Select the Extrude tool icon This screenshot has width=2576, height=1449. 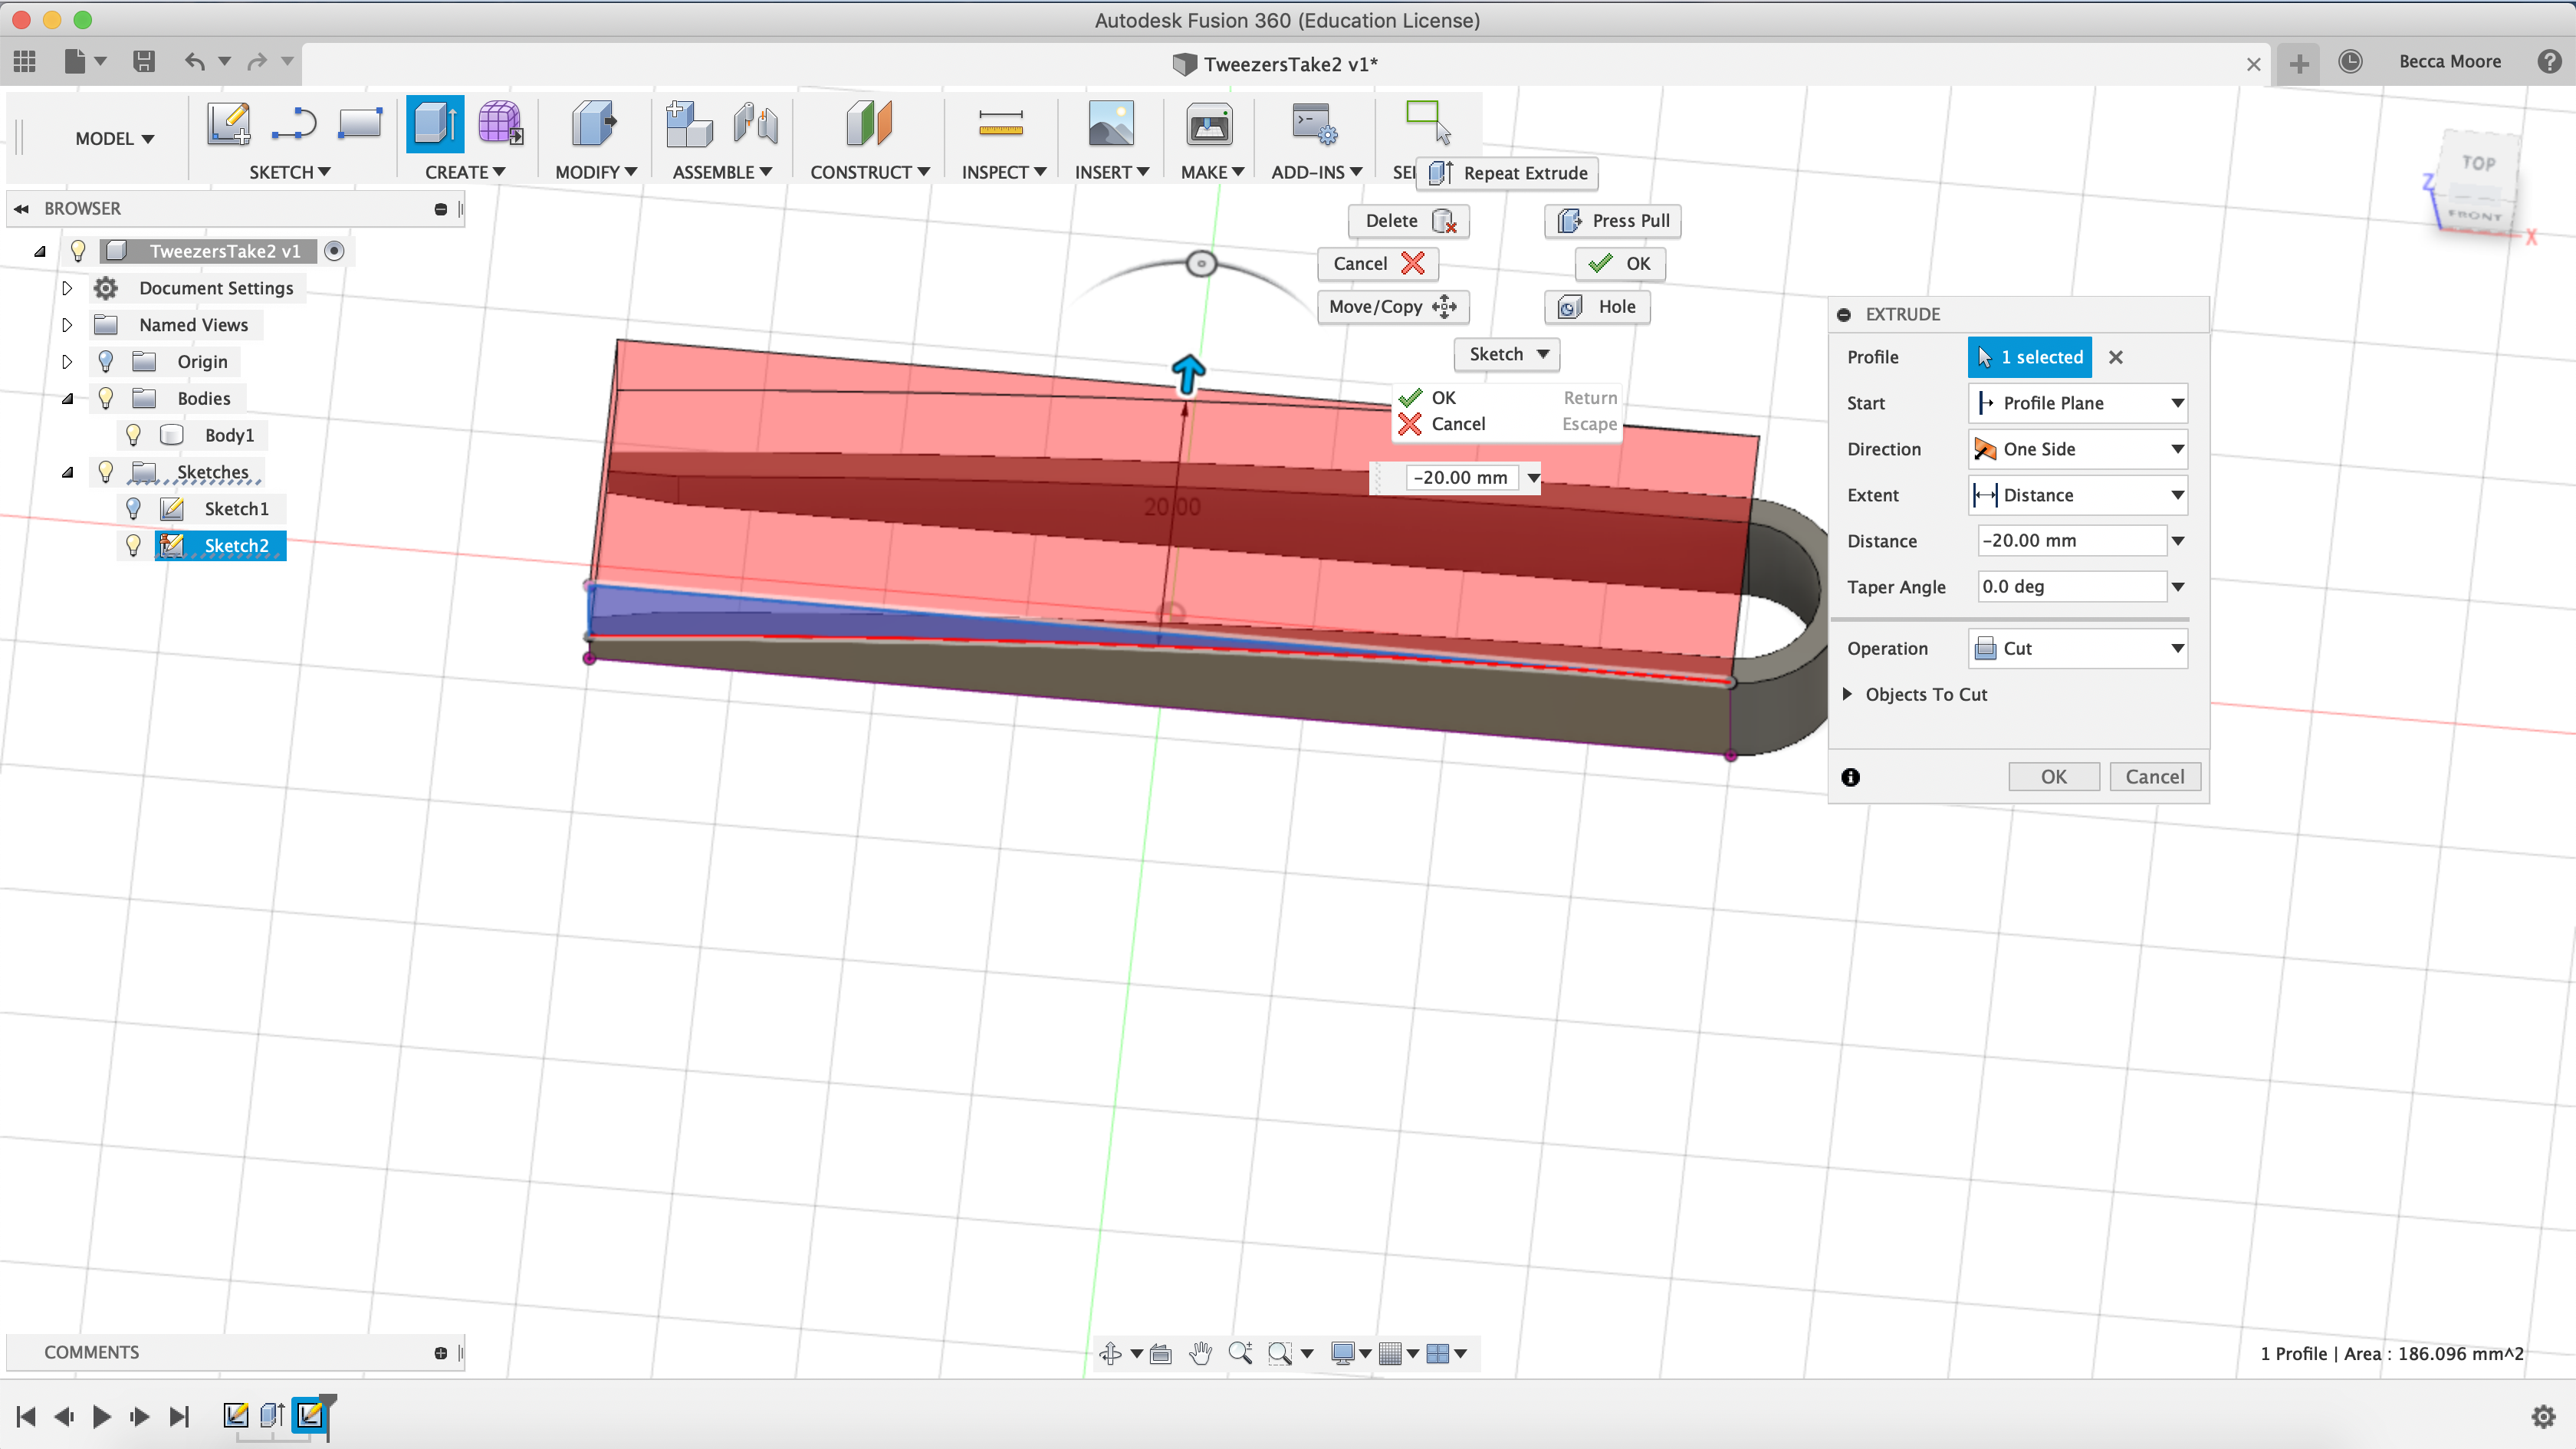435,124
